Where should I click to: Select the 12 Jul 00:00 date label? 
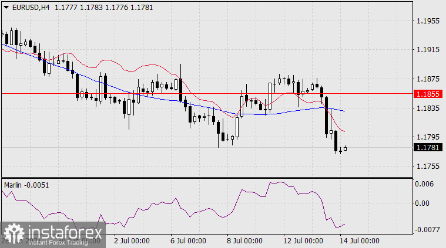click(x=303, y=241)
